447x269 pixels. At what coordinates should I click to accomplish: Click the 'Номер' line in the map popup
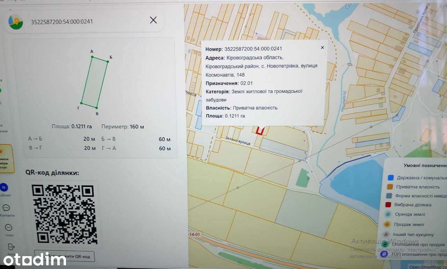tap(244, 49)
